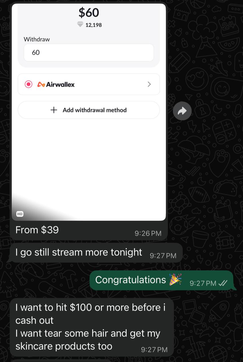This screenshot has height=362, width=243.
Task: Click the HD badge on the image
Action: [20, 214]
